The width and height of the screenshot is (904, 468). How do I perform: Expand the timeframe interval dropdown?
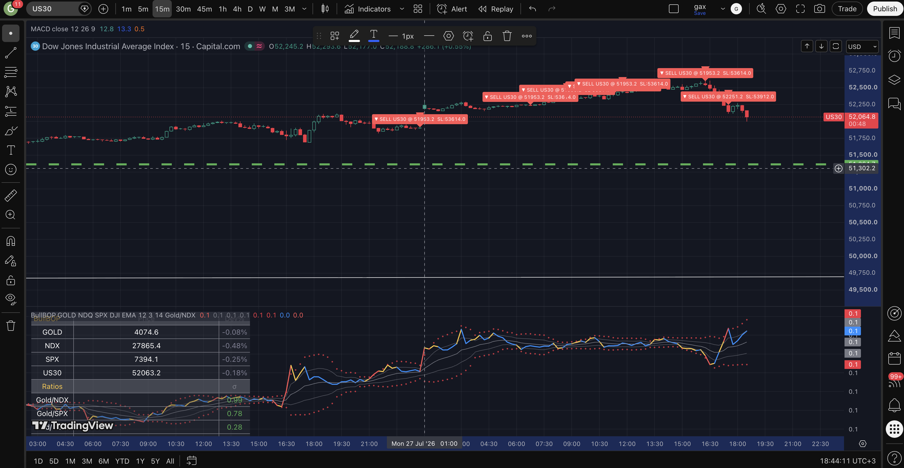304,9
